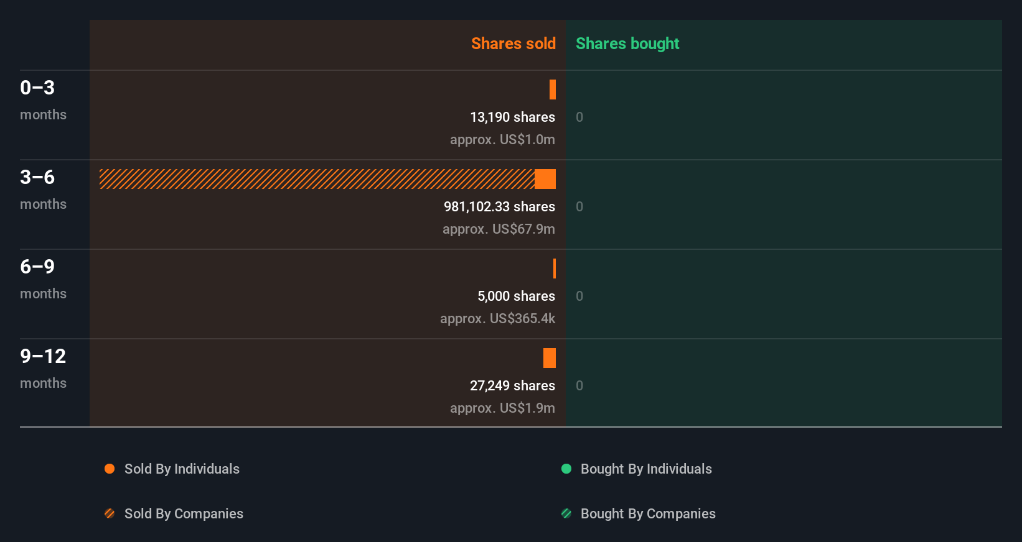Click the Shares sold column header
1022x542 pixels.
(513, 44)
